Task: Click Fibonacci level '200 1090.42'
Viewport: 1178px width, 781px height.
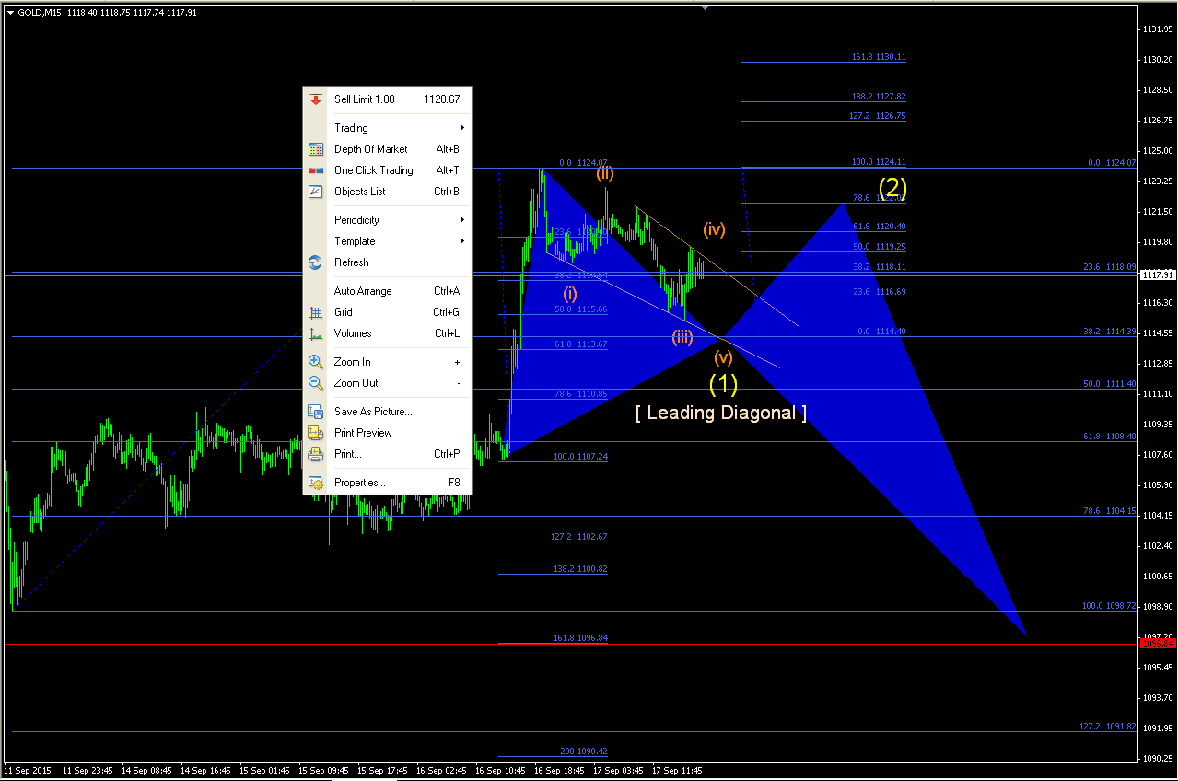Action: tap(584, 752)
